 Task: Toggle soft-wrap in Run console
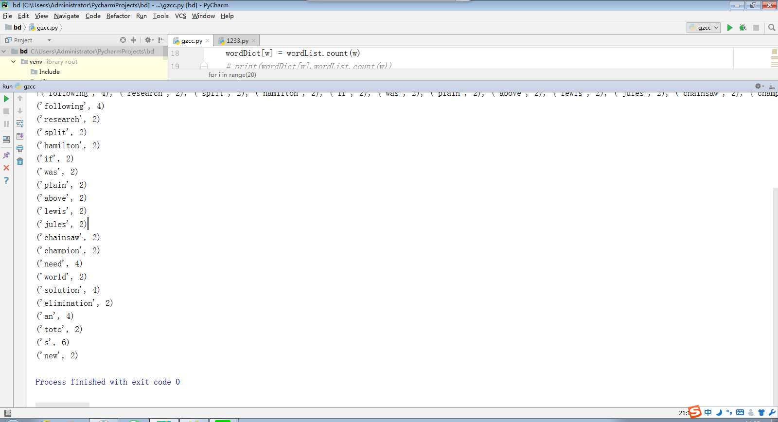click(20, 123)
